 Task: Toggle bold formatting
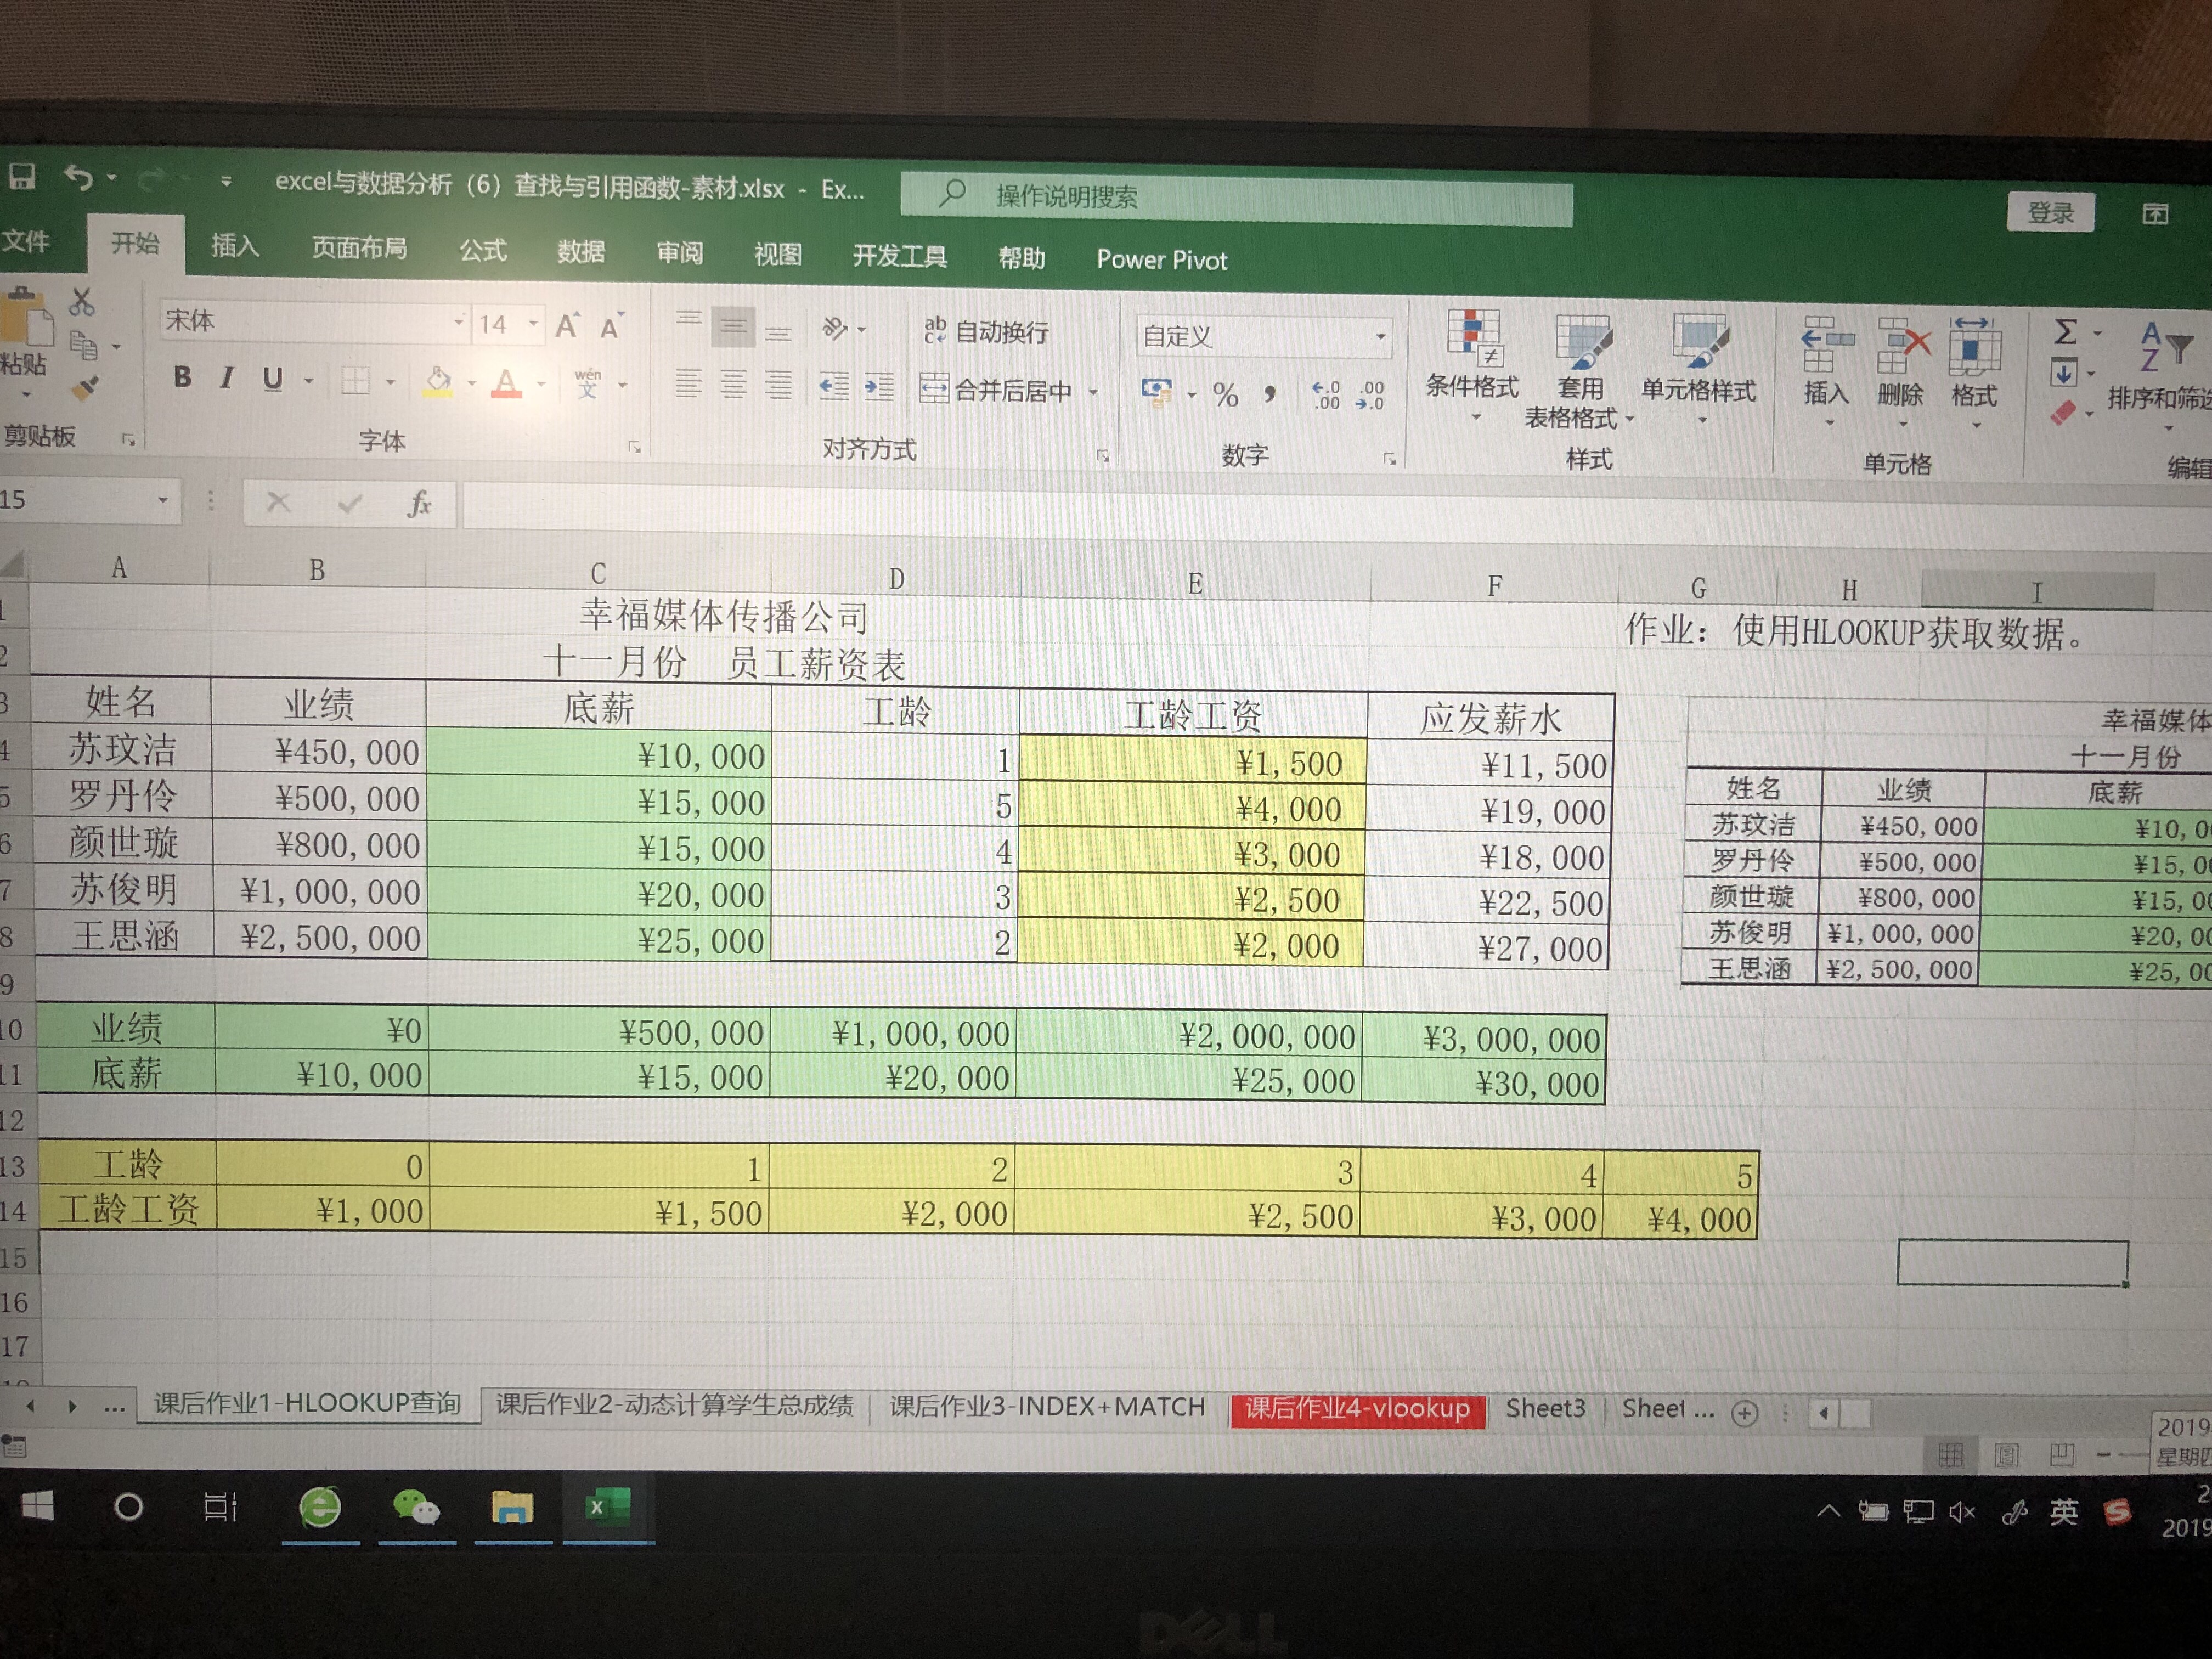tap(182, 377)
